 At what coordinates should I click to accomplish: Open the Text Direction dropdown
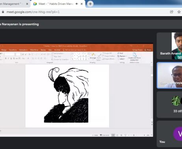pos(58,53)
